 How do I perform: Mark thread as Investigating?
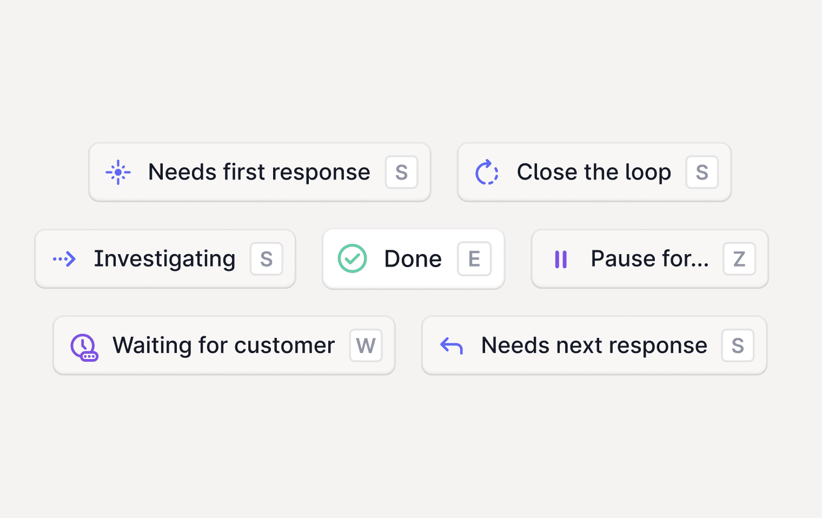[164, 259]
